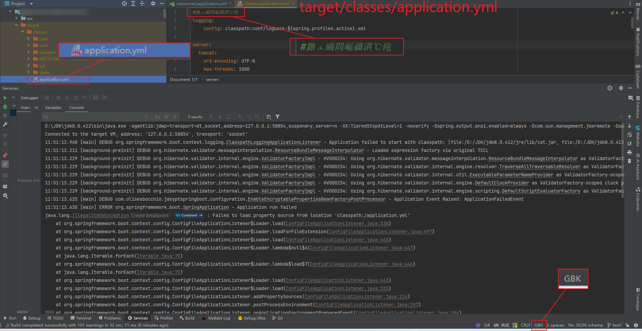Toggle regex option in console search
Screen dimensions: 642x331
[175, 117]
